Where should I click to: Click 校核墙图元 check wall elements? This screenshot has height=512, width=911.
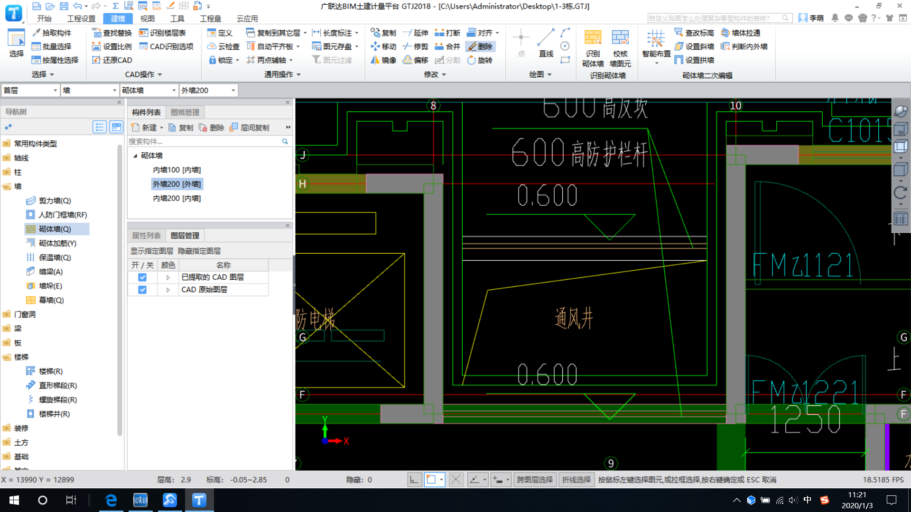[620, 48]
